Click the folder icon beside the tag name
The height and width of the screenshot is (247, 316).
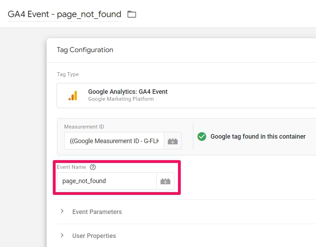pos(131,14)
